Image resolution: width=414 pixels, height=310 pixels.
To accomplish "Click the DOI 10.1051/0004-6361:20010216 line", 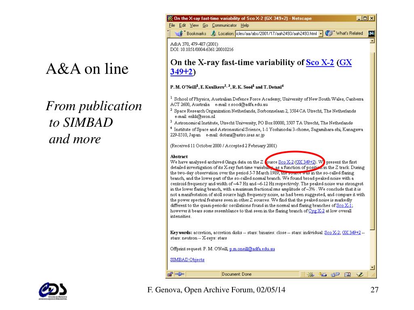I will (x=202, y=49).
